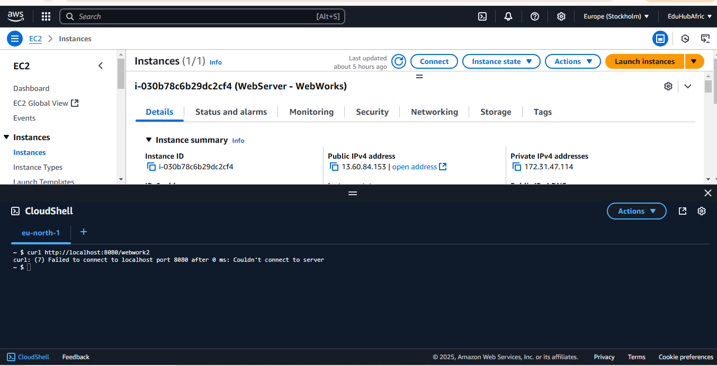
Task: Collapse the Instance summary section
Action: click(149, 140)
